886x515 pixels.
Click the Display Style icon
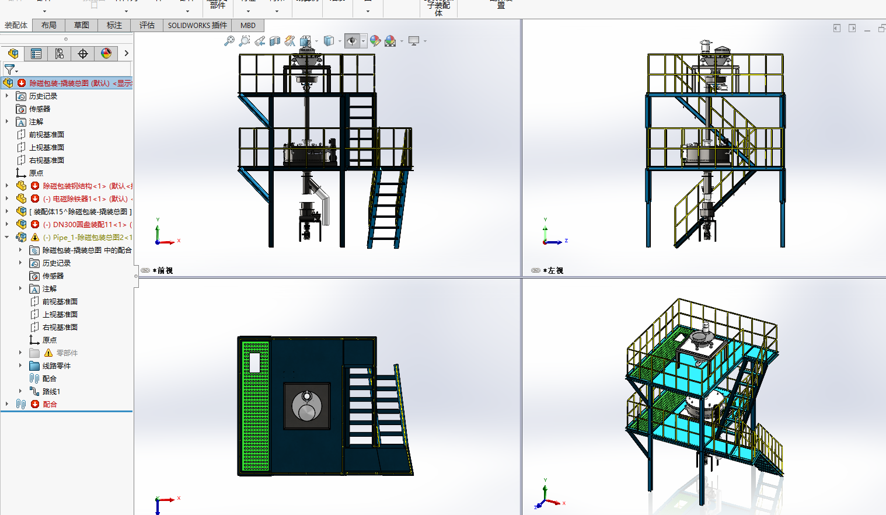tap(329, 41)
